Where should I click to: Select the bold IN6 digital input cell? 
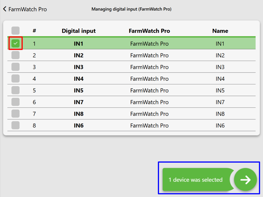point(79,126)
